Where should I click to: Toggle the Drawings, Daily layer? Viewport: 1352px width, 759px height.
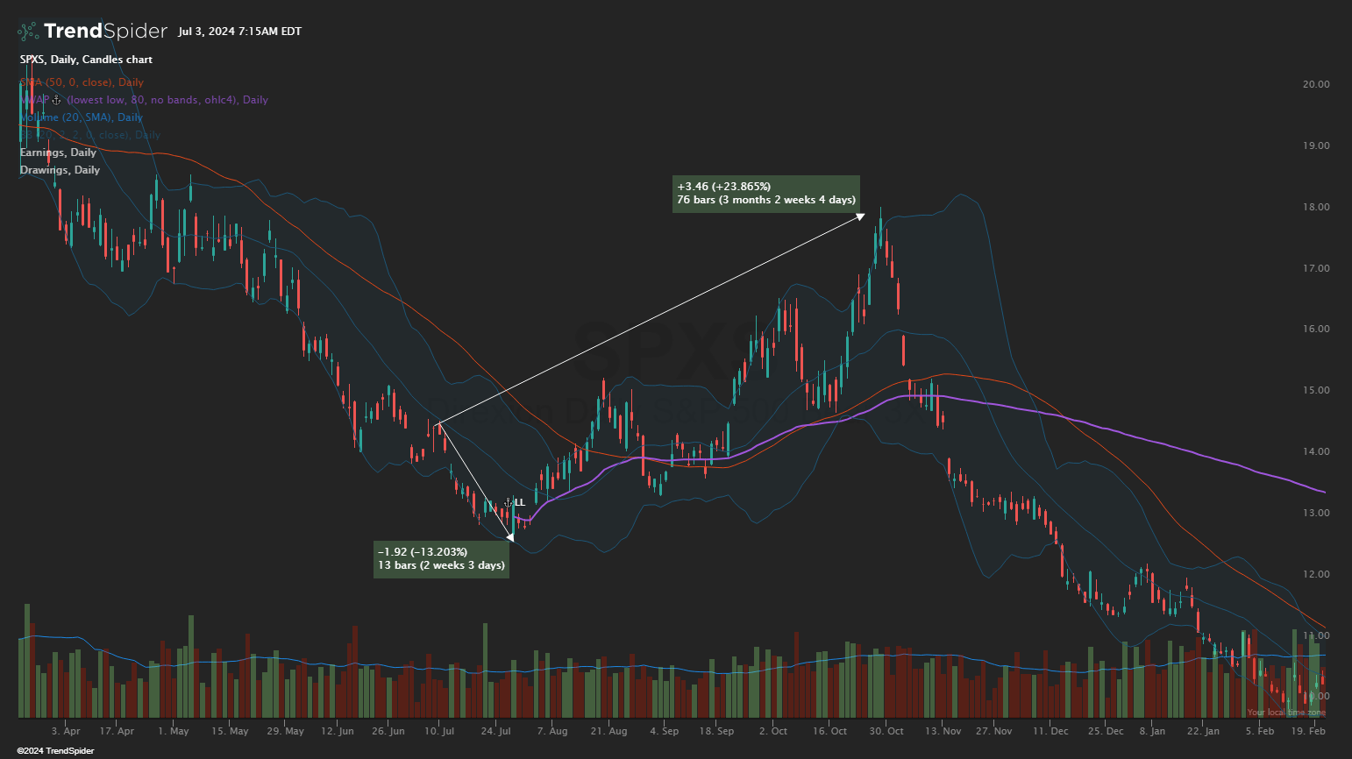[x=60, y=169]
